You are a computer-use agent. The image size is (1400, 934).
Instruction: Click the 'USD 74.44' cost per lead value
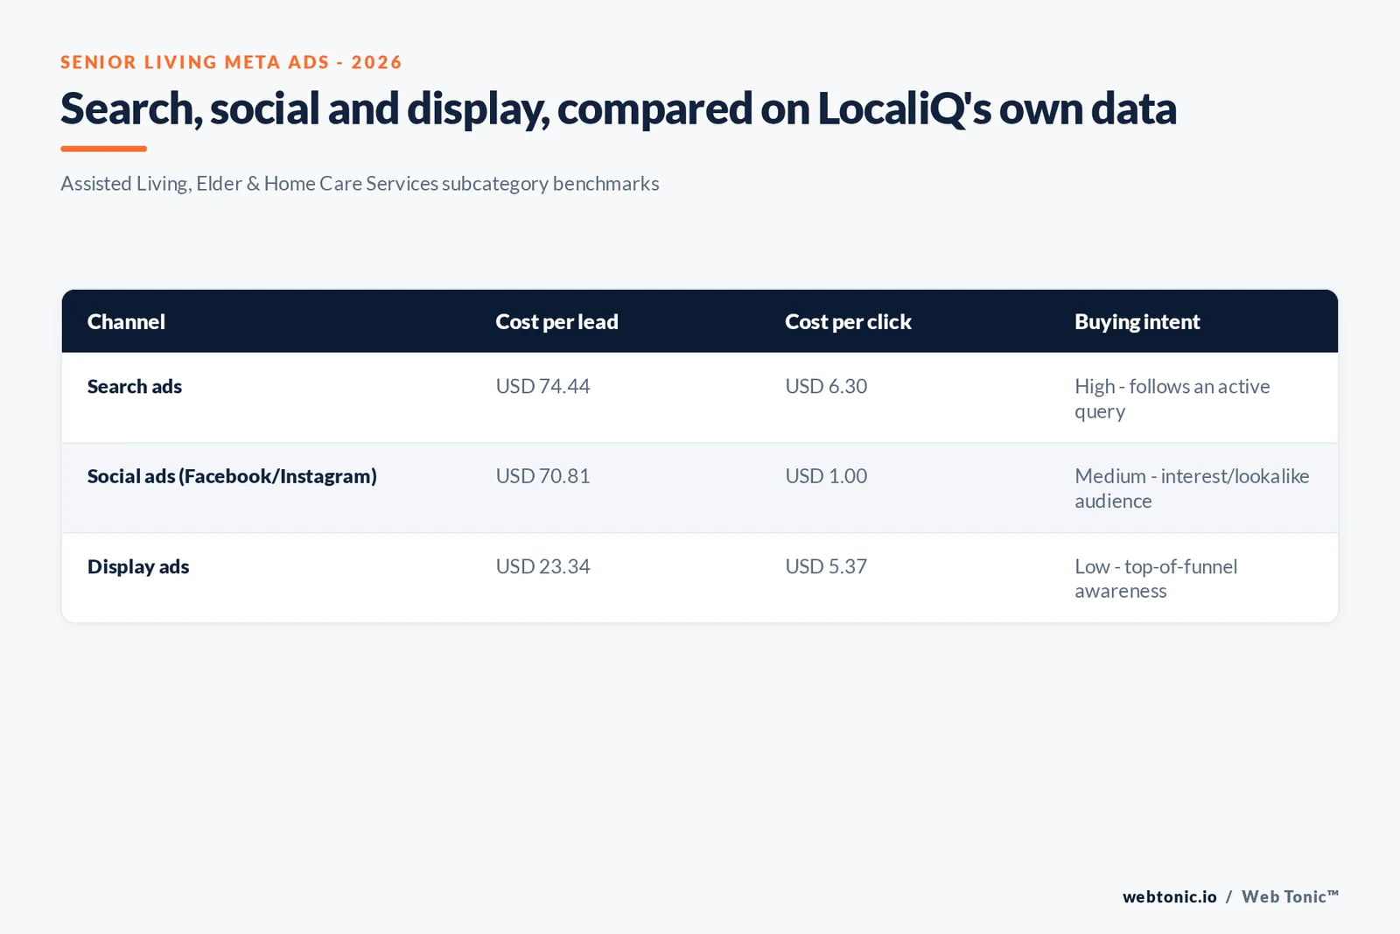coord(542,386)
